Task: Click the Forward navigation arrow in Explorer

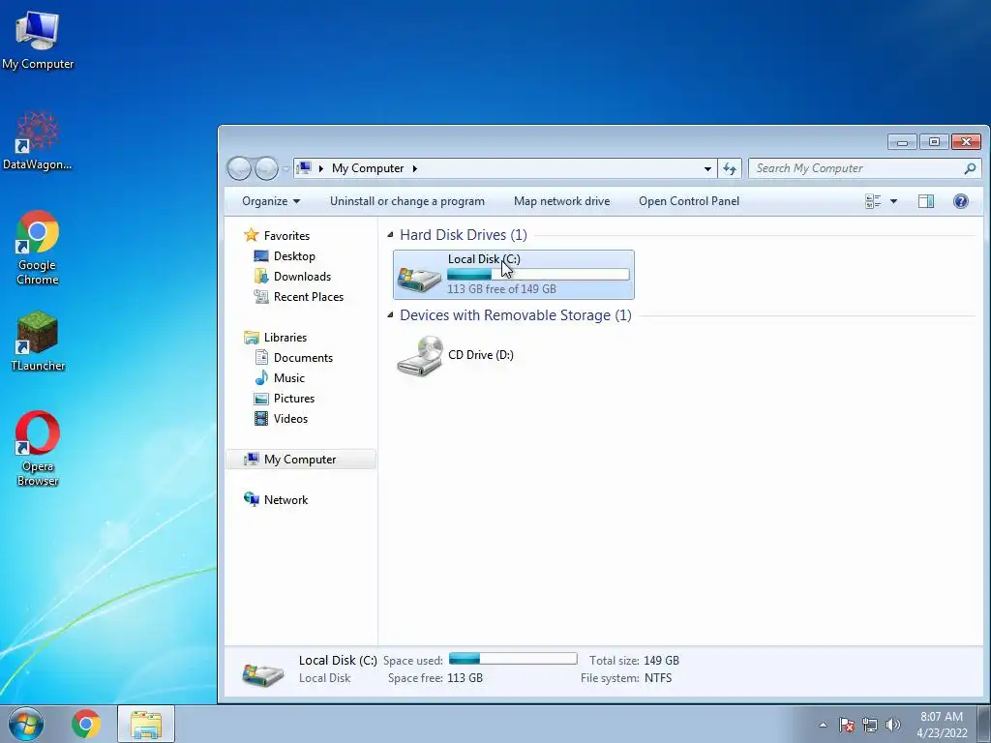Action: click(266, 168)
